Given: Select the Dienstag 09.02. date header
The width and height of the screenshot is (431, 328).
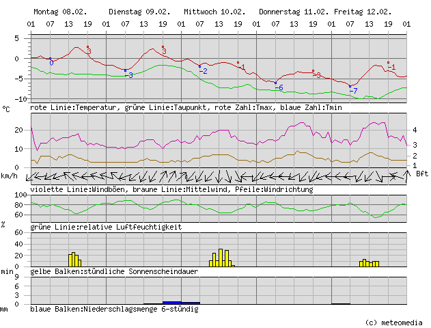Looking at the screenshot, I should (139, 12).
